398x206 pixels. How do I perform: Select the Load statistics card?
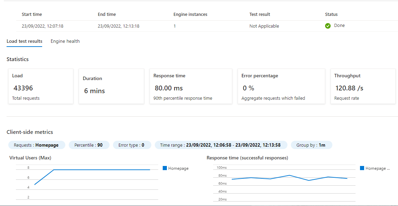point(40,86)
